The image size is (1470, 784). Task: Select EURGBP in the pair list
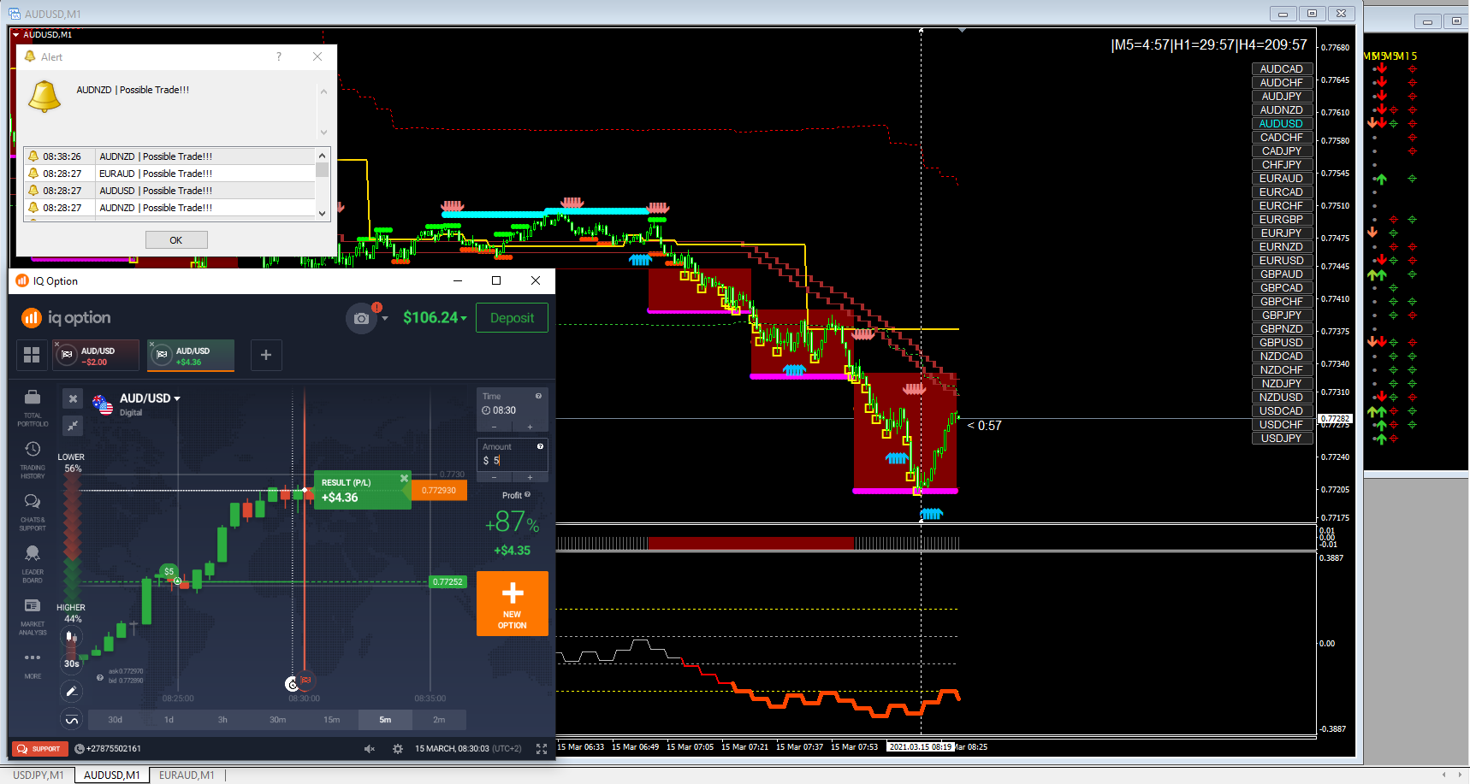(1282, 220)
